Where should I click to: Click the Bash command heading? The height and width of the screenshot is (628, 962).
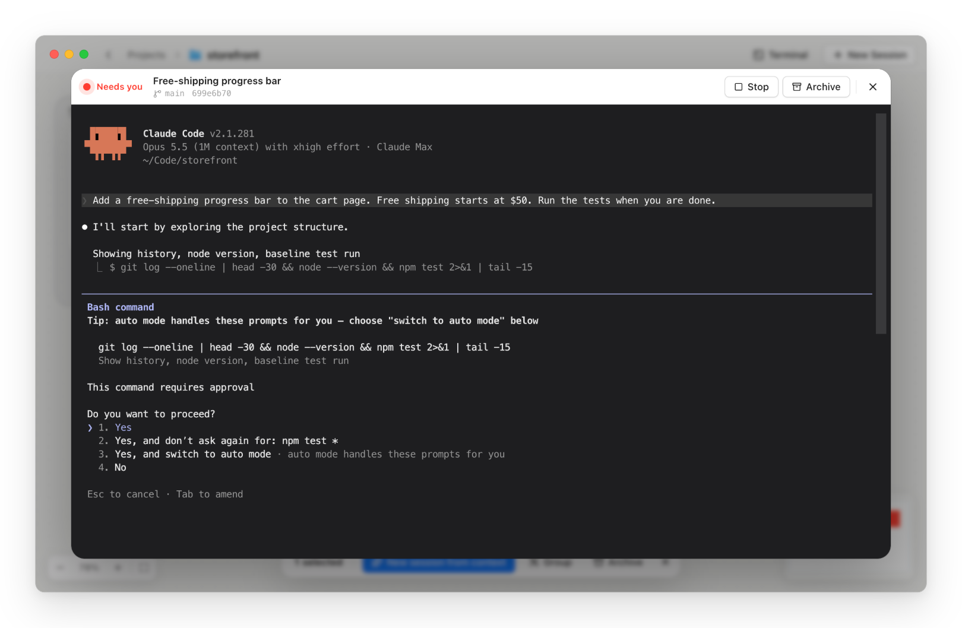pyautogui.click(x=121, y=307)
